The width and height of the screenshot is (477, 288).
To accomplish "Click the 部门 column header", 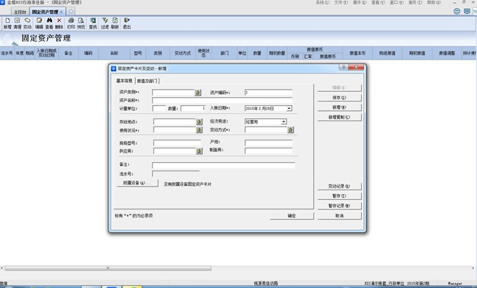I will 225,53.
